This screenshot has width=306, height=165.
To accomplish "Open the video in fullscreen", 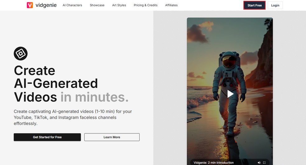I will coord(264,163).
